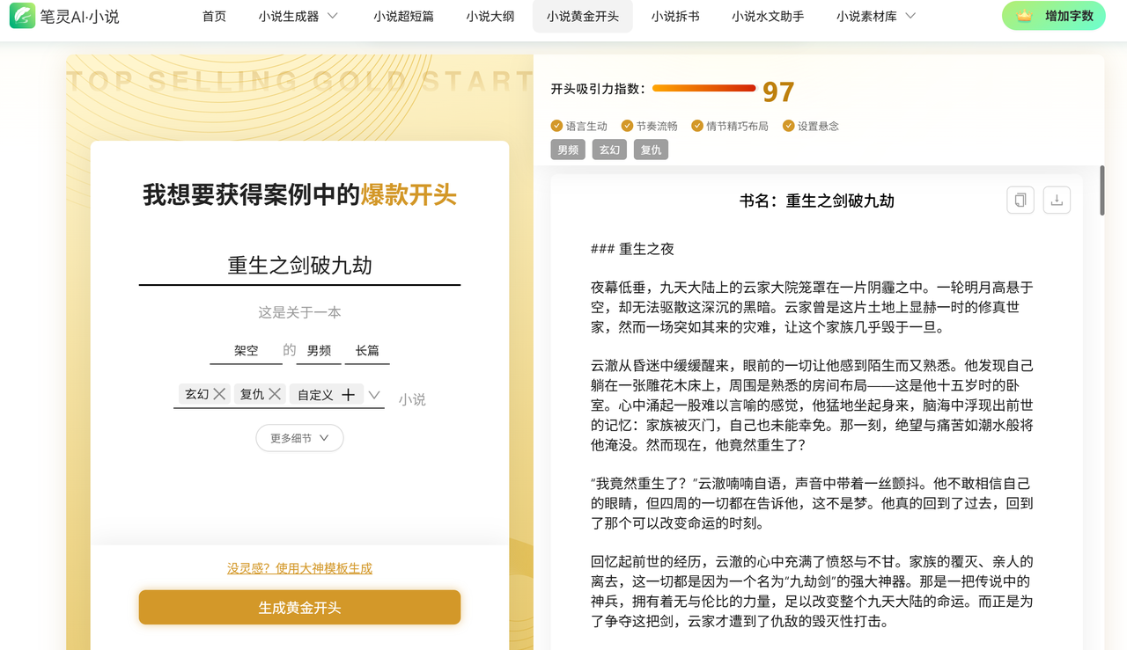Click the 开头吸引力指数 label

coord(598,89)
